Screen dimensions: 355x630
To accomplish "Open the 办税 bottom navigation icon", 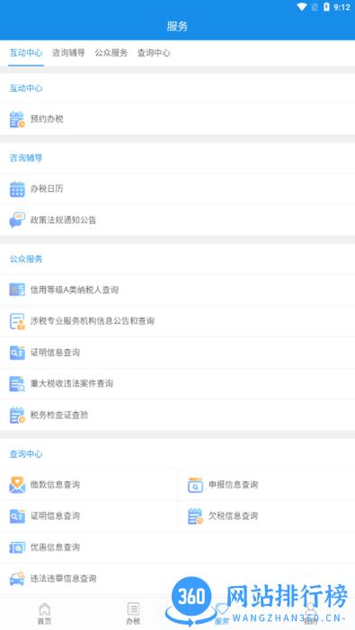I will click(x=133, y=608).
